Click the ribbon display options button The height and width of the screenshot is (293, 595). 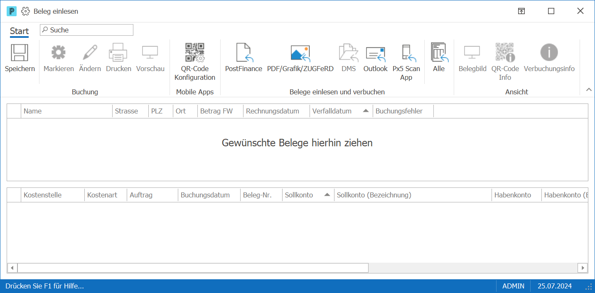(521, 11)
